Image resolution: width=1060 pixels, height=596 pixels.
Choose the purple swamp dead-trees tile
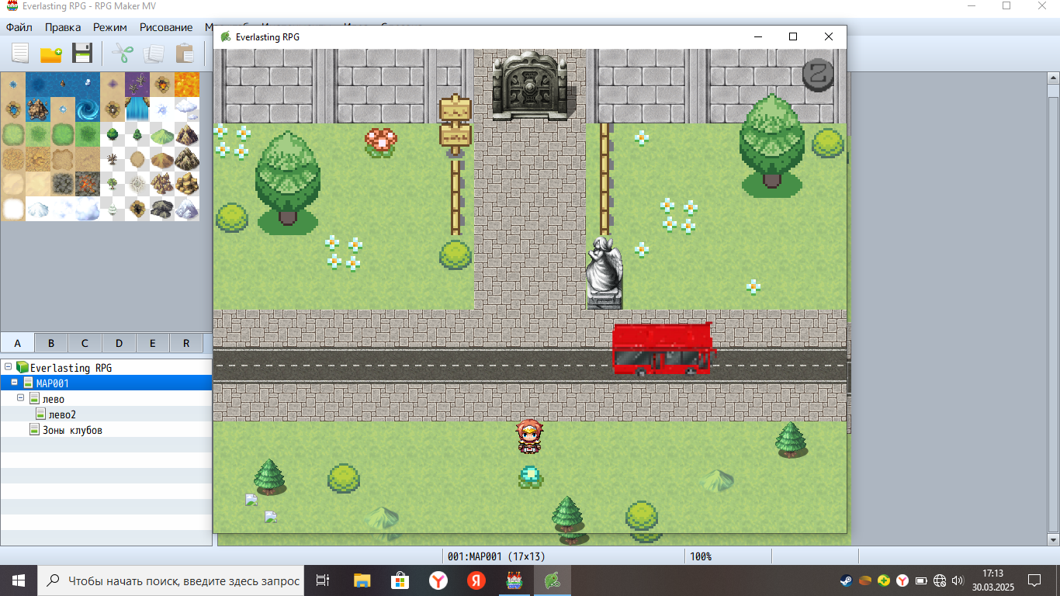(137, 85)
